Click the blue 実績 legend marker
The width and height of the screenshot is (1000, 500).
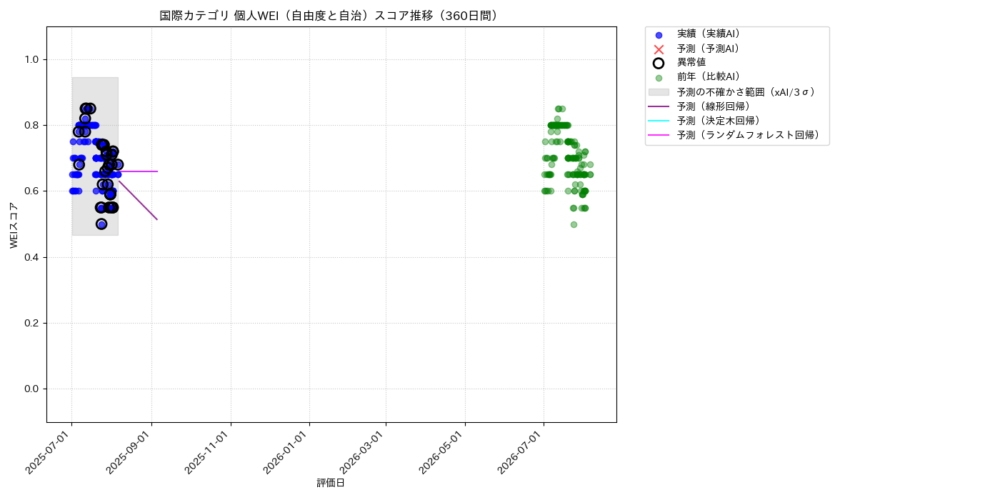tap(659, 34)
